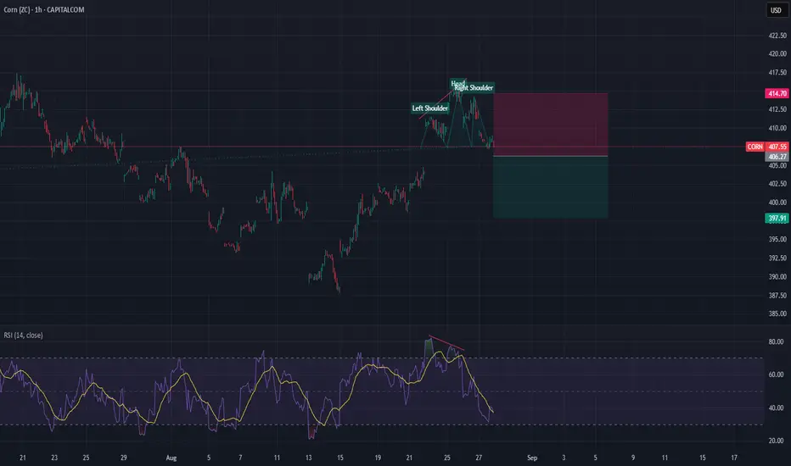Click the Left Shoulder pattern label
This screenshot has height=466, width=791.
pyautogui.click(x=429, y=108)
